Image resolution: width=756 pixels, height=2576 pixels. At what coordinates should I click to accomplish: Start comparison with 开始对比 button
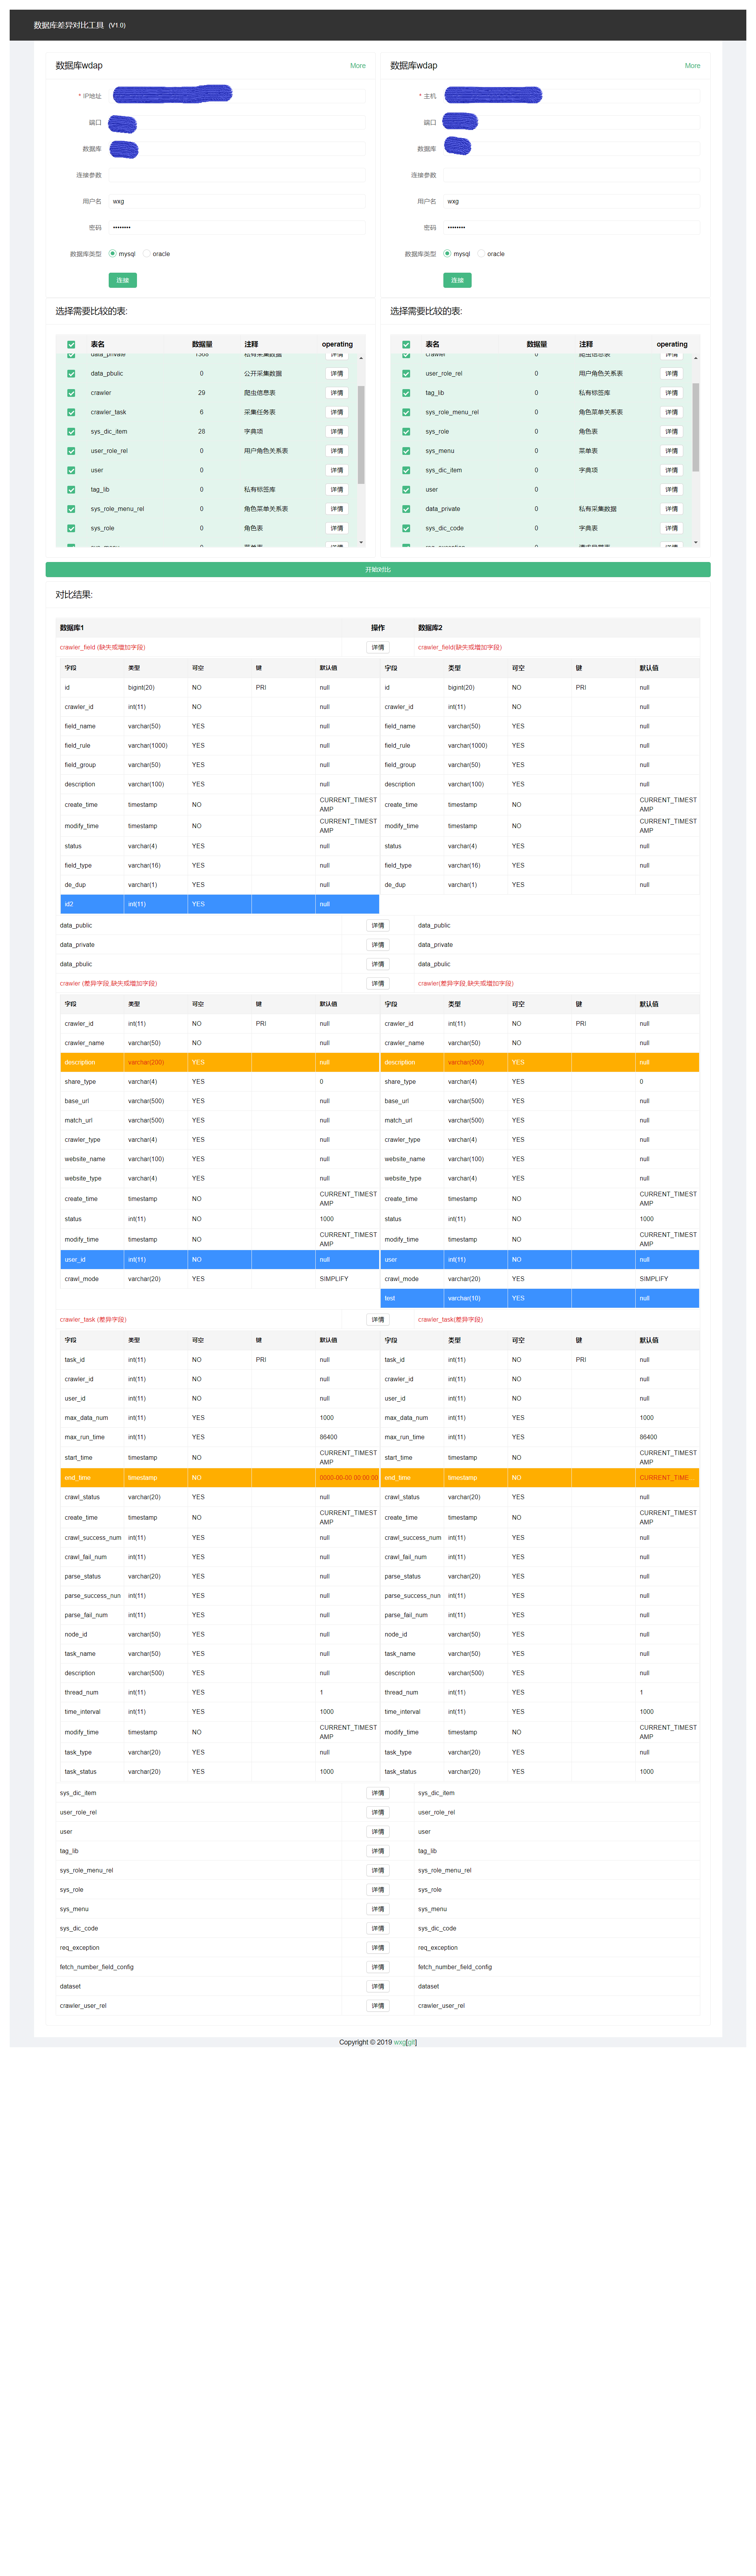point(378,569)
